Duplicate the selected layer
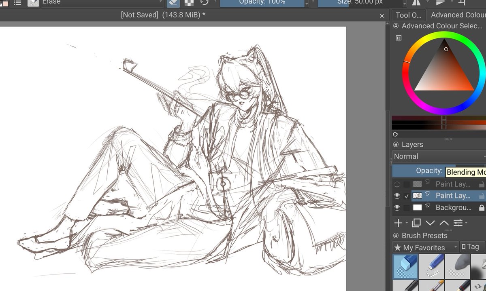 pos(416,223)
